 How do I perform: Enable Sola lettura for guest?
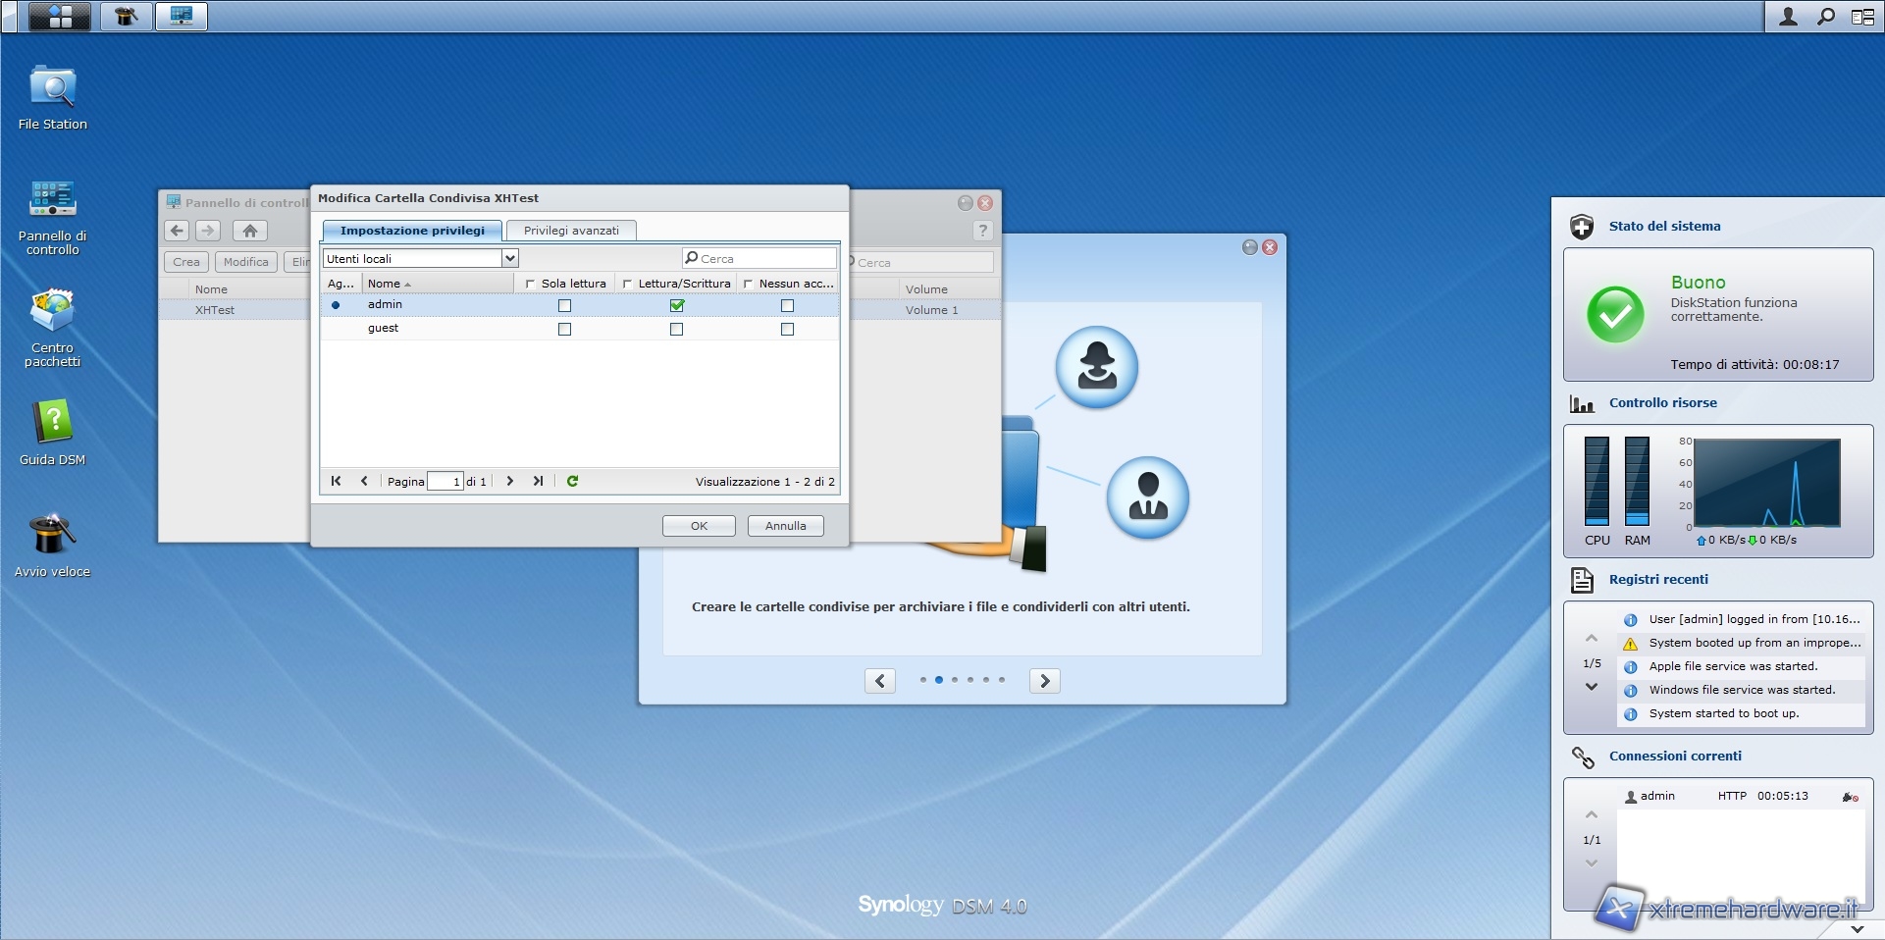(564, 330)
